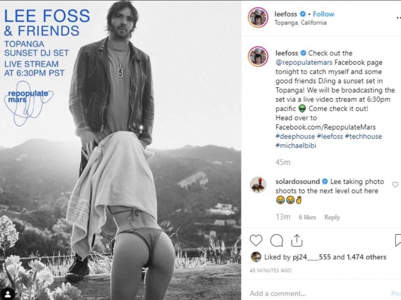
Task: Open the #michaelbibi hashtag
Action: (296, 146)
